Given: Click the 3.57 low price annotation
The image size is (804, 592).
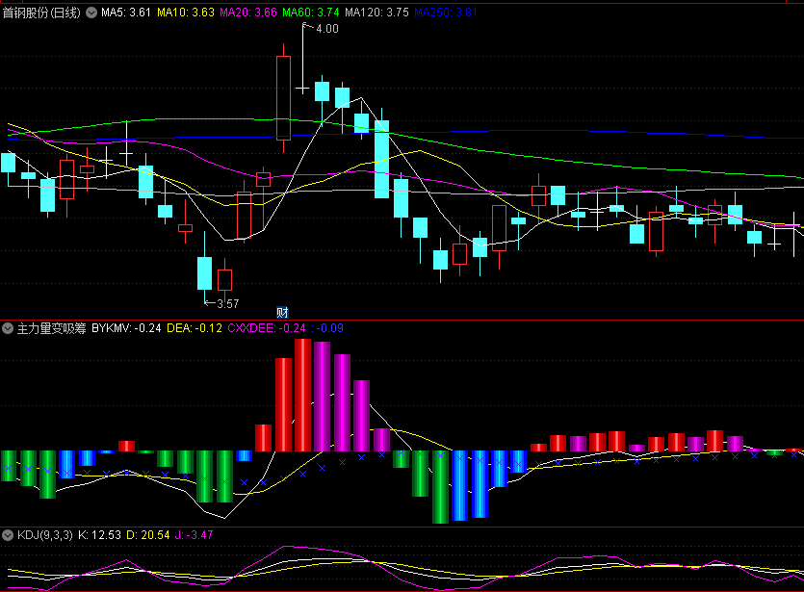Looking at the screenshot, I should (227, 304).
